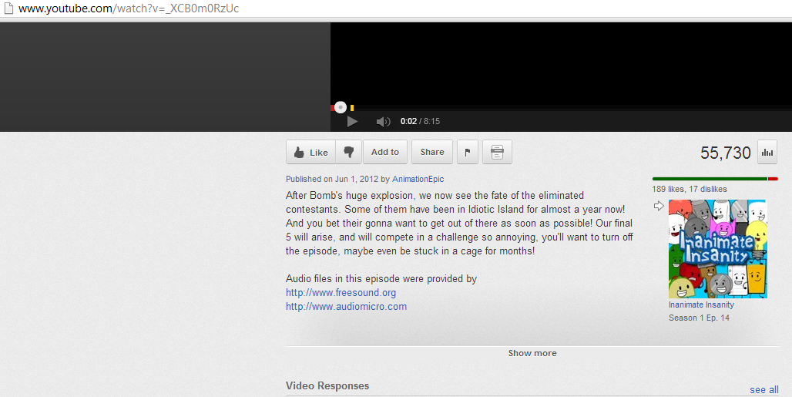Click the likes and dislikes rating bar
This screenshot has height=397, width=792.
(x=715, y=179)
